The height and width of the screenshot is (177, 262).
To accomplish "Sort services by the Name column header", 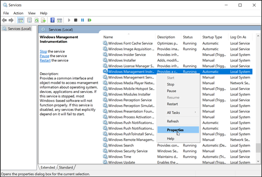I will pyautogui.click(x=108, y=37).
